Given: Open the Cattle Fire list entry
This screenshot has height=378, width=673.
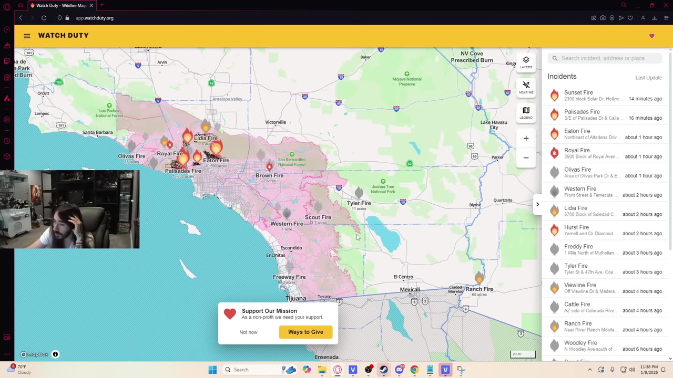Looking at the screenshot, I should tap(605, 307).
